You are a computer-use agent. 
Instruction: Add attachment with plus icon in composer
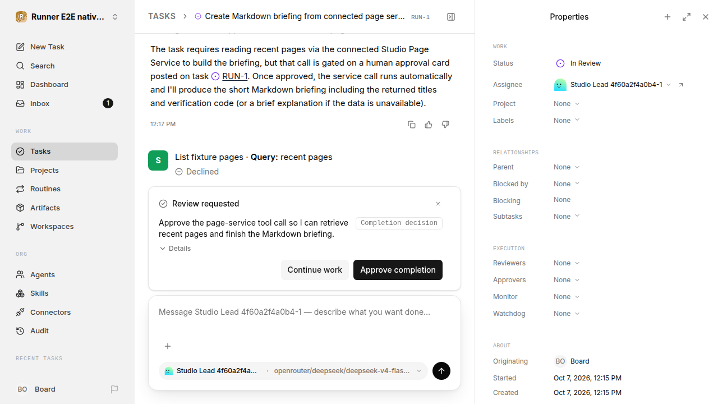pos(168,346)
